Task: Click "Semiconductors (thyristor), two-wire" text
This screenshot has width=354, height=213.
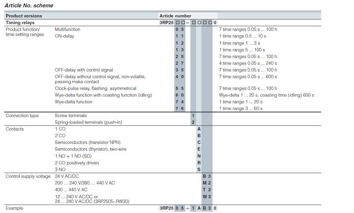Action: (91, 149)
